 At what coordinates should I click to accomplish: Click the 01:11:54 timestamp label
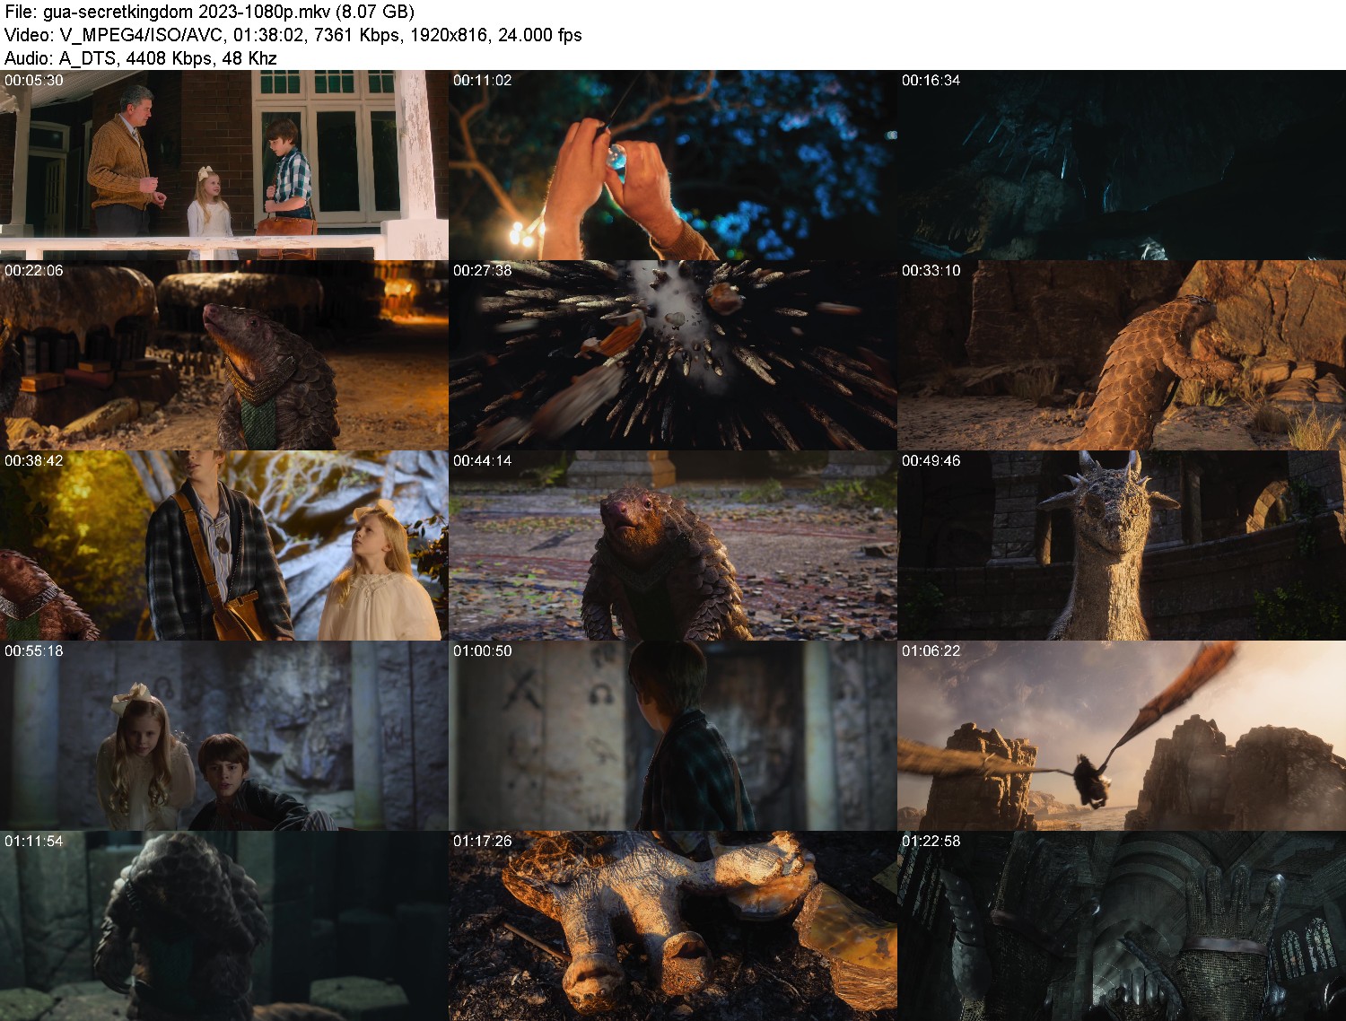coord(34,841)
